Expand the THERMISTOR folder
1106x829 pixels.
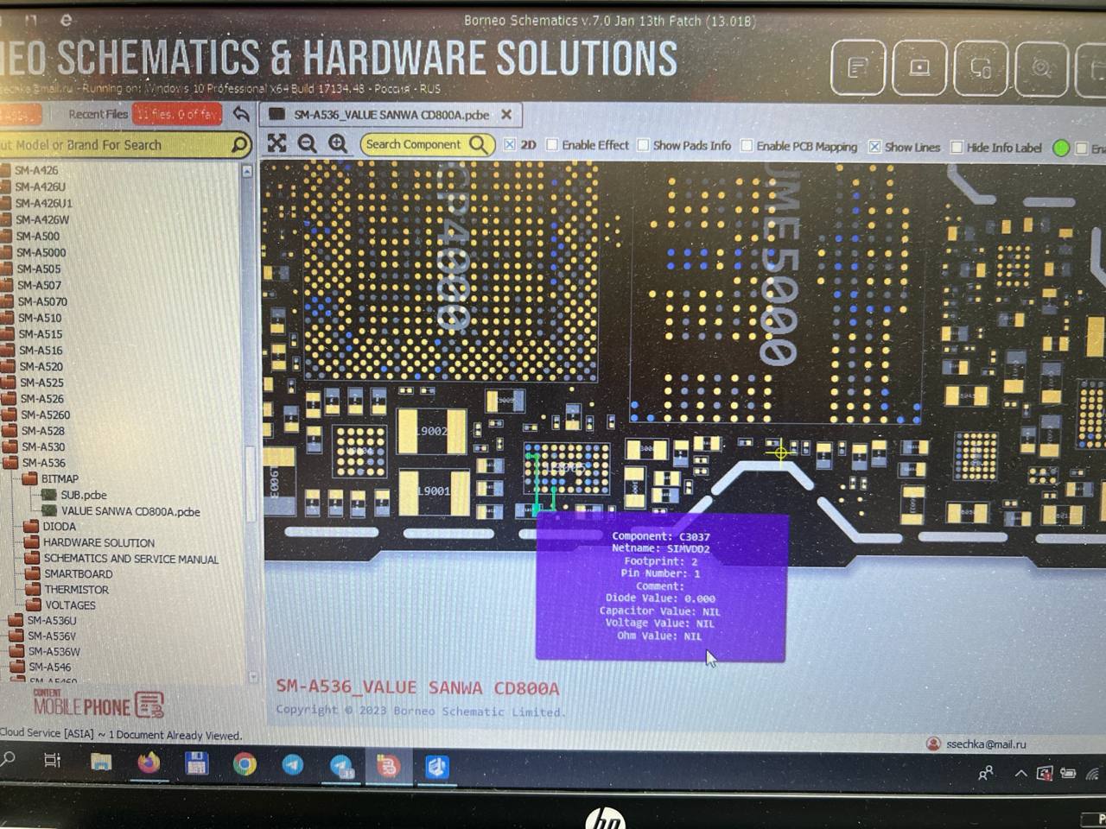33,589
